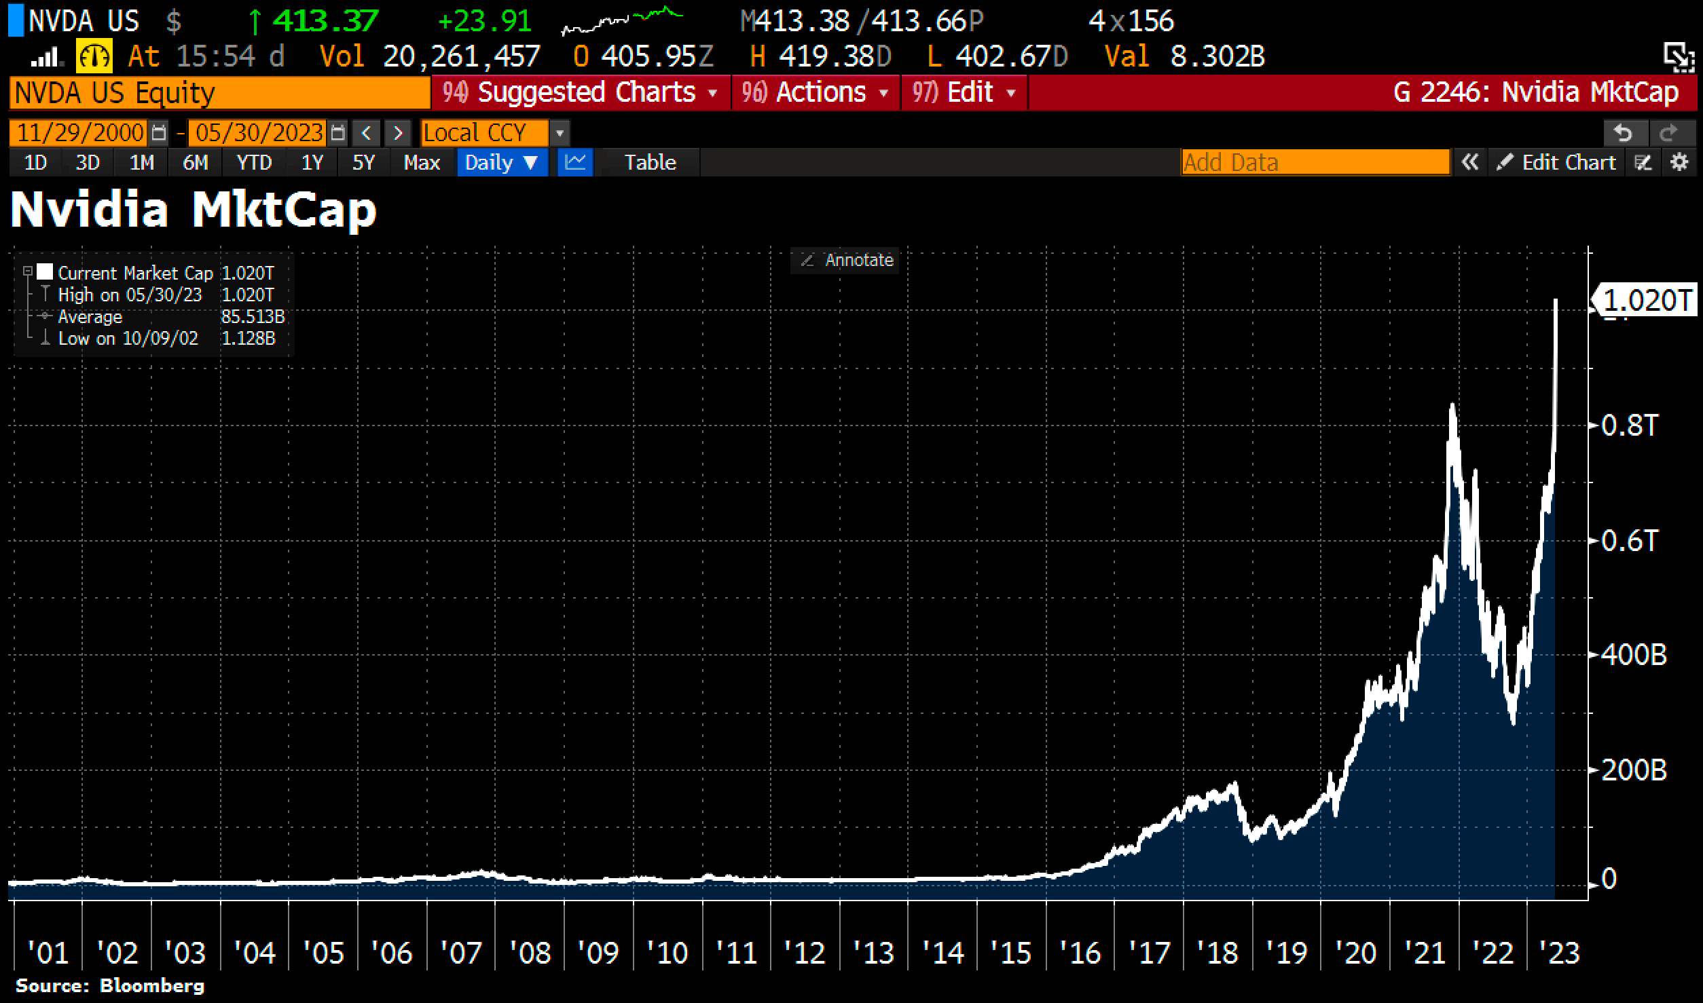Open chart settings gear icon

click(x=1679, y=163)
